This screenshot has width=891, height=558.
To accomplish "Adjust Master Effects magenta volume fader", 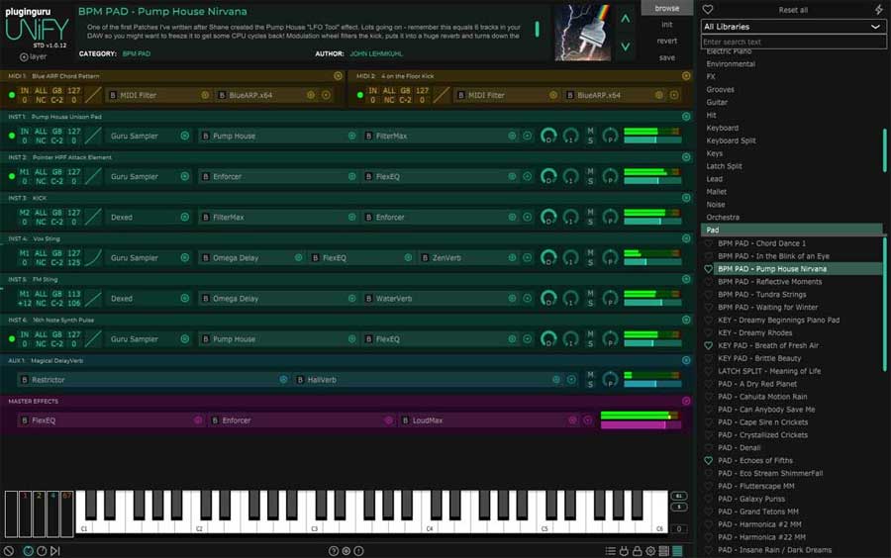I will tap(641, 424).
